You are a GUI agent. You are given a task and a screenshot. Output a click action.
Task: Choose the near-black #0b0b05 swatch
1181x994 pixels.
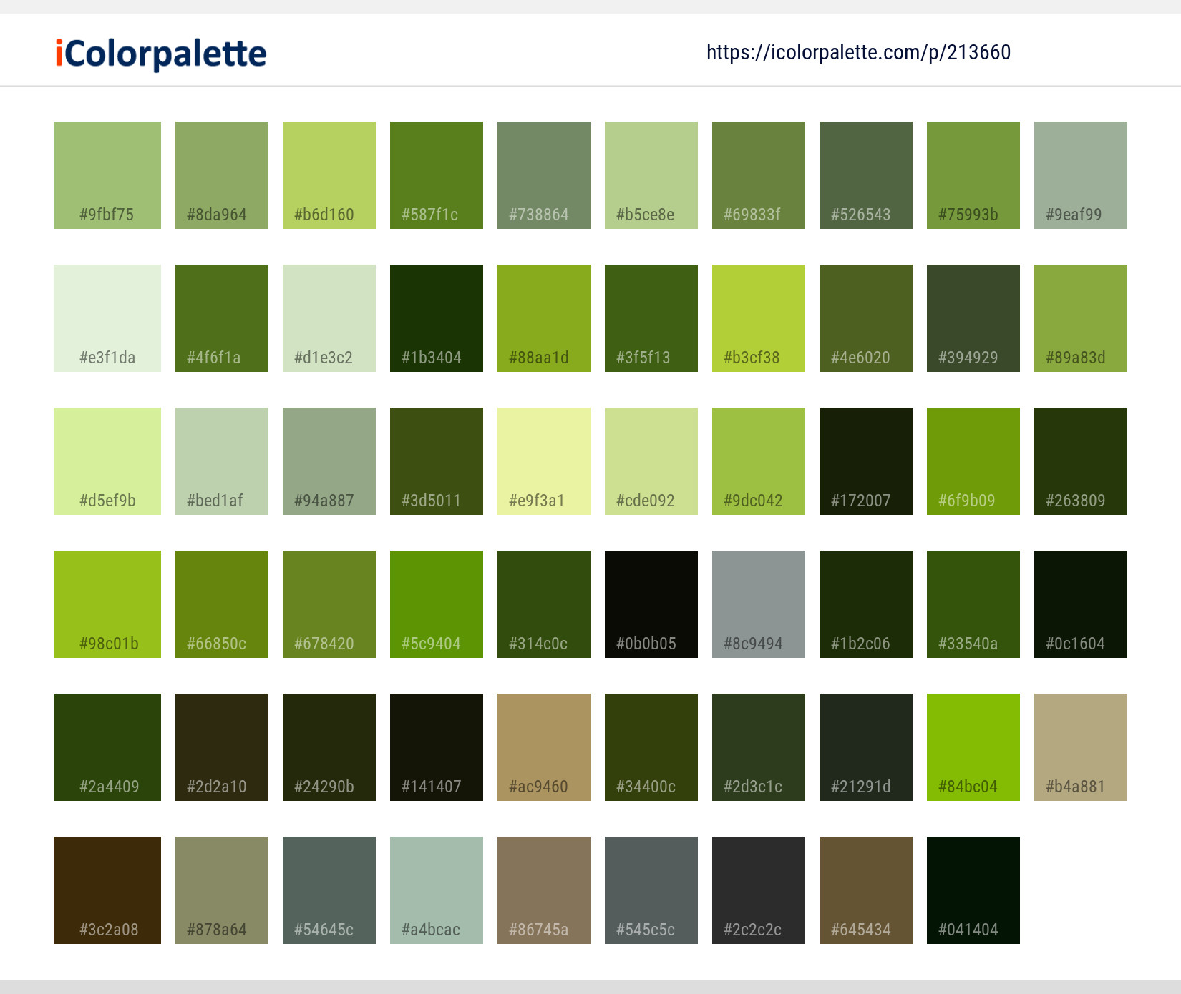[651, 604]
